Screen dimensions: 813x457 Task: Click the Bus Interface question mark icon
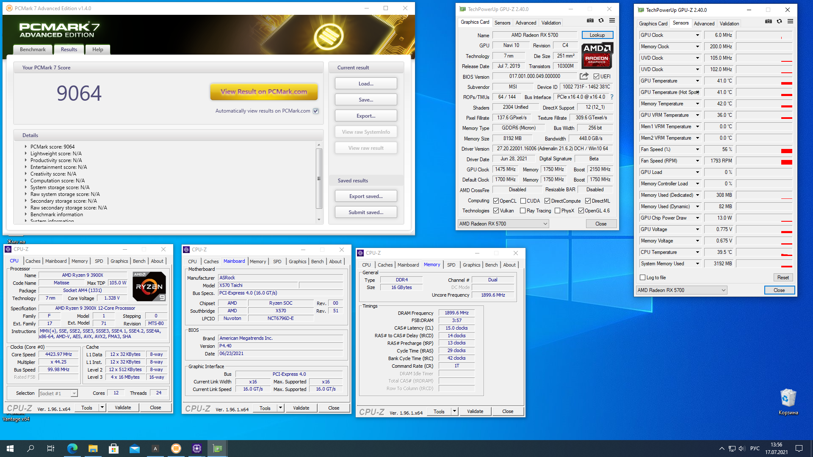[x=612, y=97]
